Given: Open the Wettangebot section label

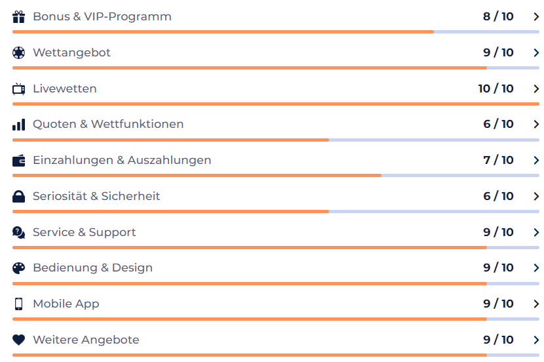Looking at the screenshot, I should point(72,52).
